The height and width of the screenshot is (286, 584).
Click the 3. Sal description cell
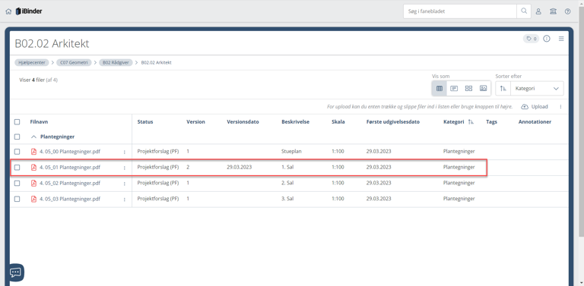(x=288, y=199)
